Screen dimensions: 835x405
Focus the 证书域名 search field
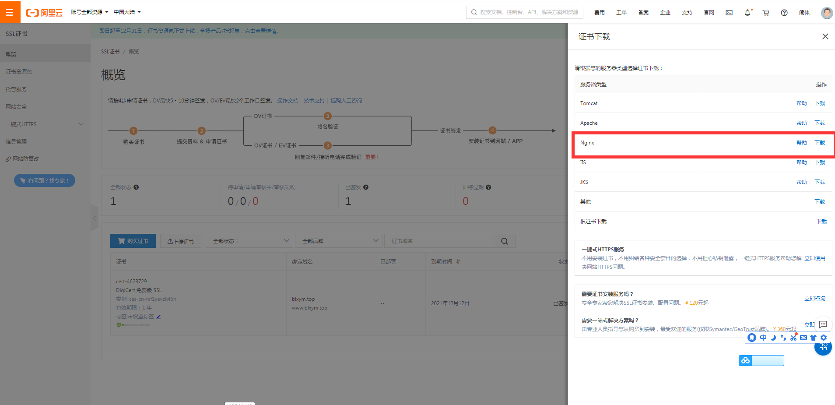439,241
